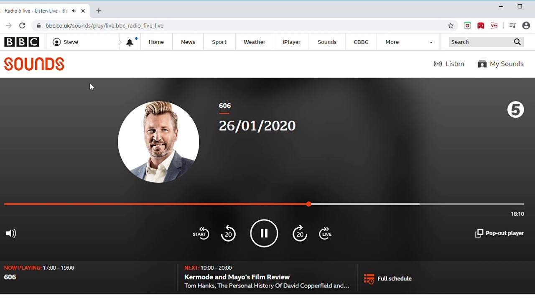
Task: Open the 606 programme title link
Action: [225, 106]
